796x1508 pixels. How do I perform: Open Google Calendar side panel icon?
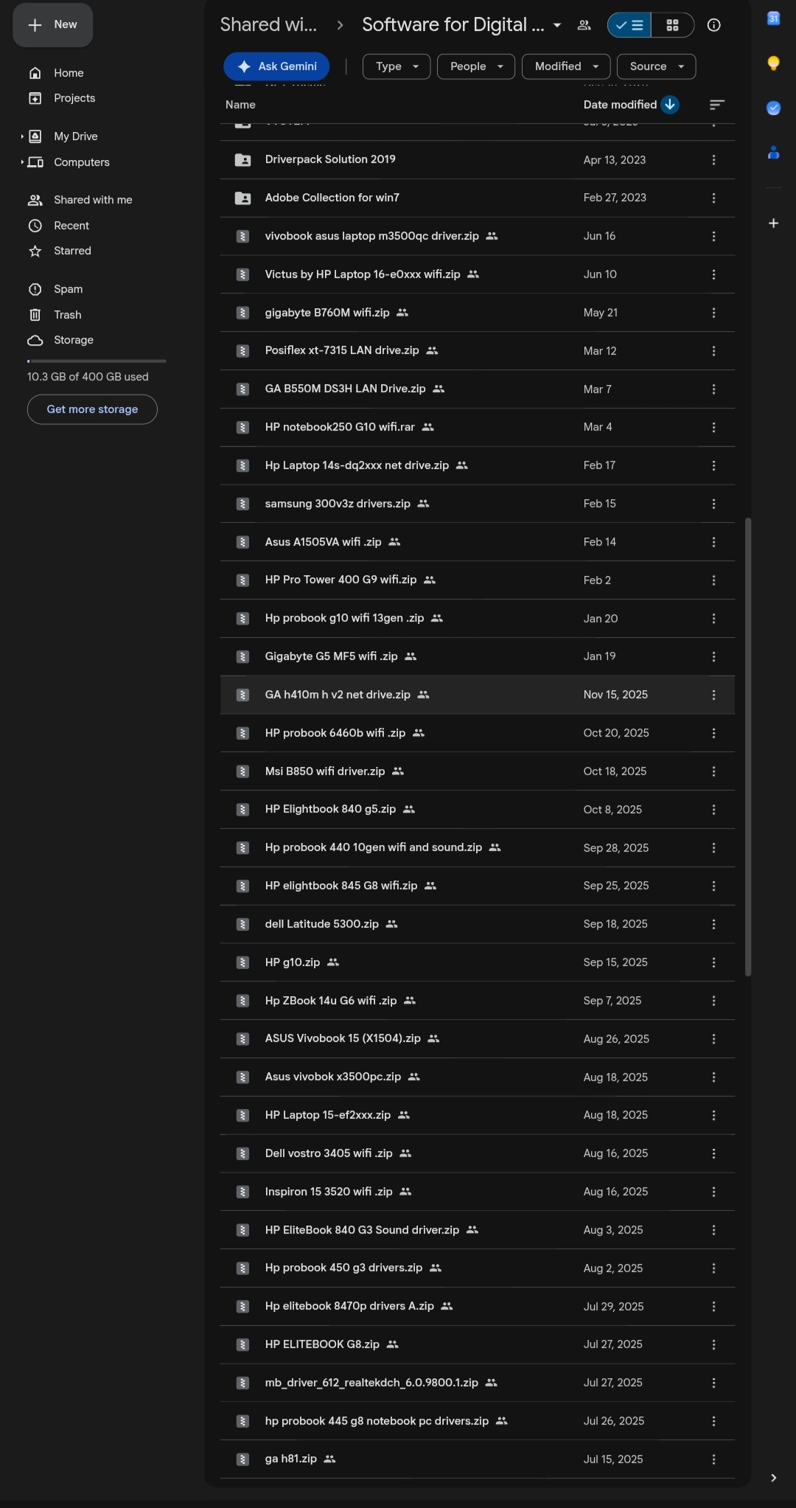tap(773, 19)
